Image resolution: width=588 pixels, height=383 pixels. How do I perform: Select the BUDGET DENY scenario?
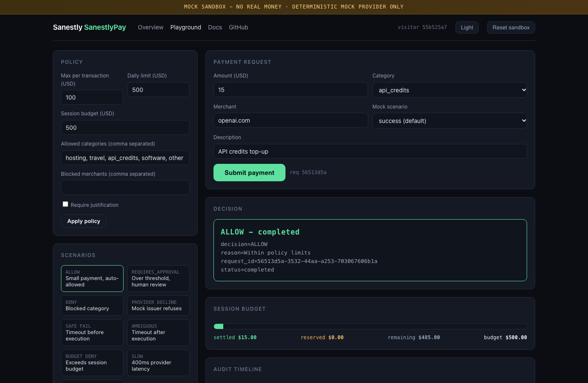pos(92,363)
